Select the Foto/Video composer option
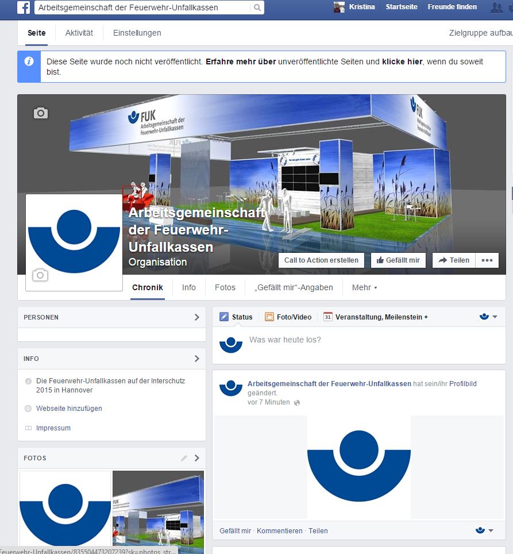 [x=288, y=317]
